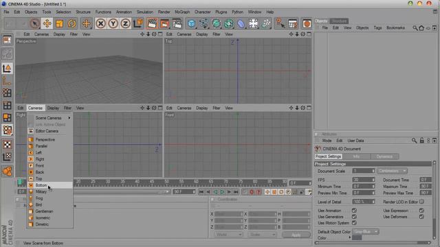
Task: Click the Color swatch in Project Settings
Action: tap(357, 238)
